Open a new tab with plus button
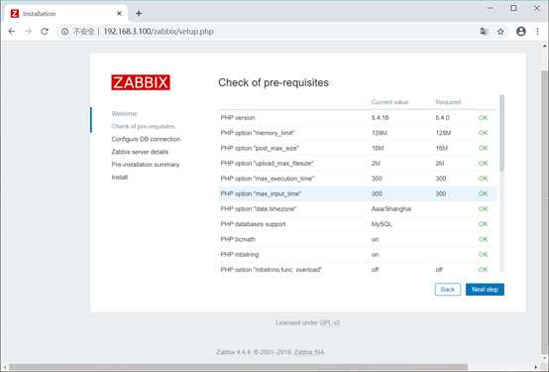549x372 pixels. (139, 13)
